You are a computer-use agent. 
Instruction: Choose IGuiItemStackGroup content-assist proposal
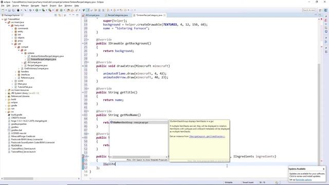(138, 122)
